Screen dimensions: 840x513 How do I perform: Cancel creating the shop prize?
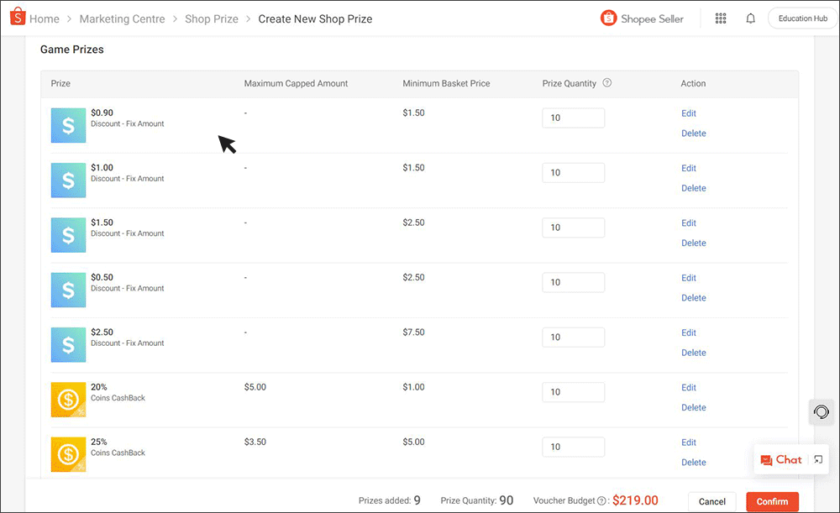click(712, 501)
